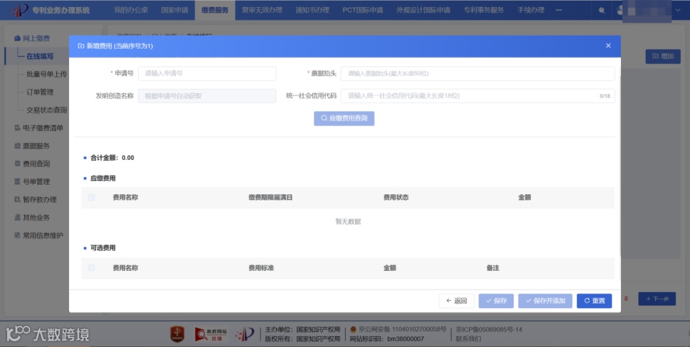The height and width of the screenshot is (347, 690).
Task: Click the 票据服务 sidebar icon
Action: coord(17,146)
